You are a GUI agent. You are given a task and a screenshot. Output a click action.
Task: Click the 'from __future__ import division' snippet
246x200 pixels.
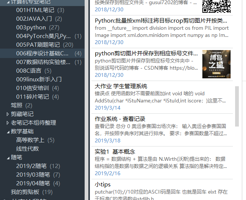[x=162, y=32]
